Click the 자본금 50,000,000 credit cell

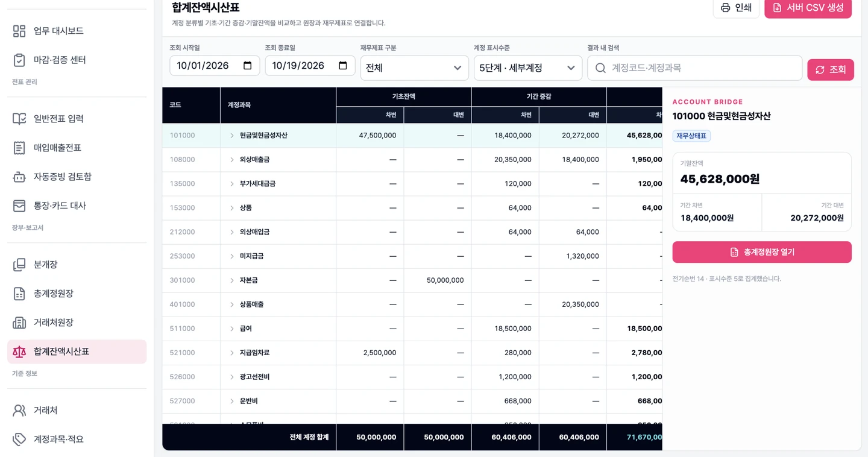pyautogui.click(x=438, y=280)
